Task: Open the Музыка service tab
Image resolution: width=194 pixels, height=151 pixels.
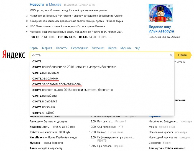Action: (126, 48)
